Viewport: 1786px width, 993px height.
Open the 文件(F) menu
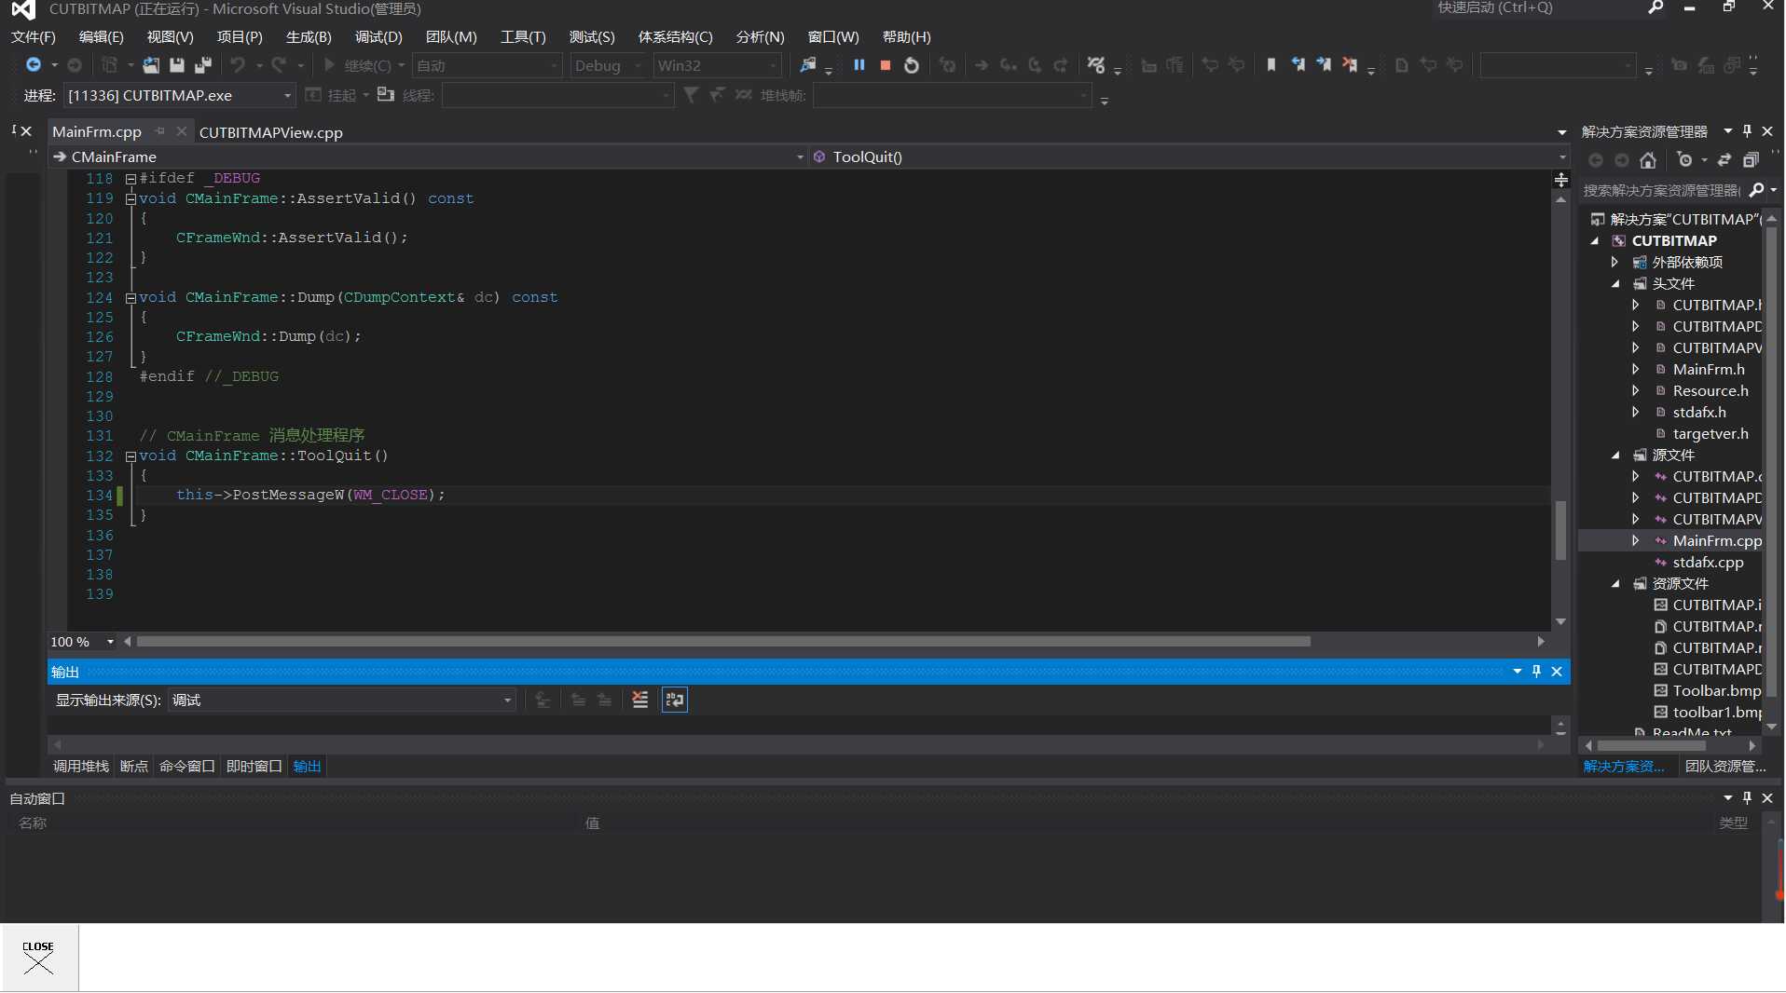tap(33, 36)
